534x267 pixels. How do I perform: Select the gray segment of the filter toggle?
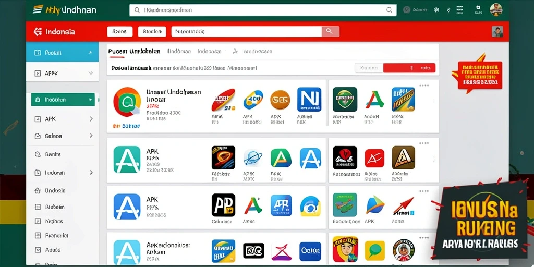pos(369,68)
